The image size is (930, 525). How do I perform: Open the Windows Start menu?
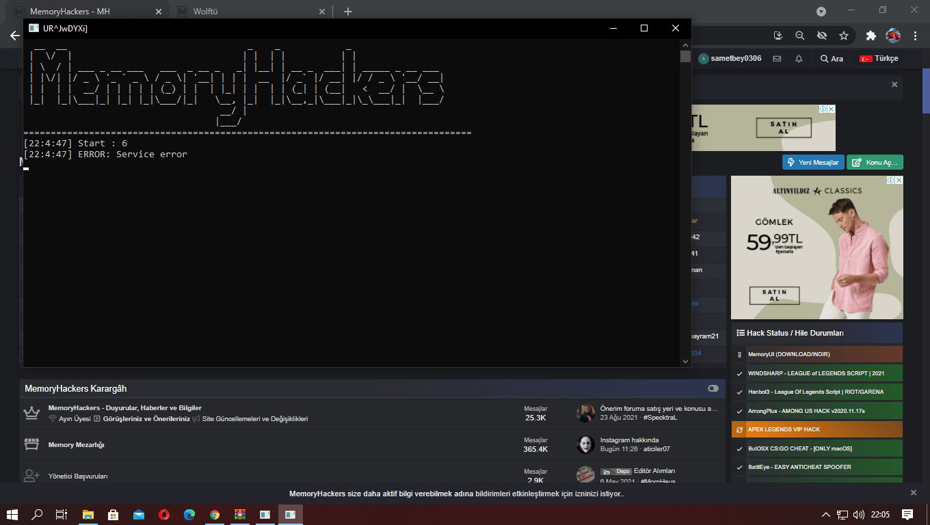(x=12, y=514)
